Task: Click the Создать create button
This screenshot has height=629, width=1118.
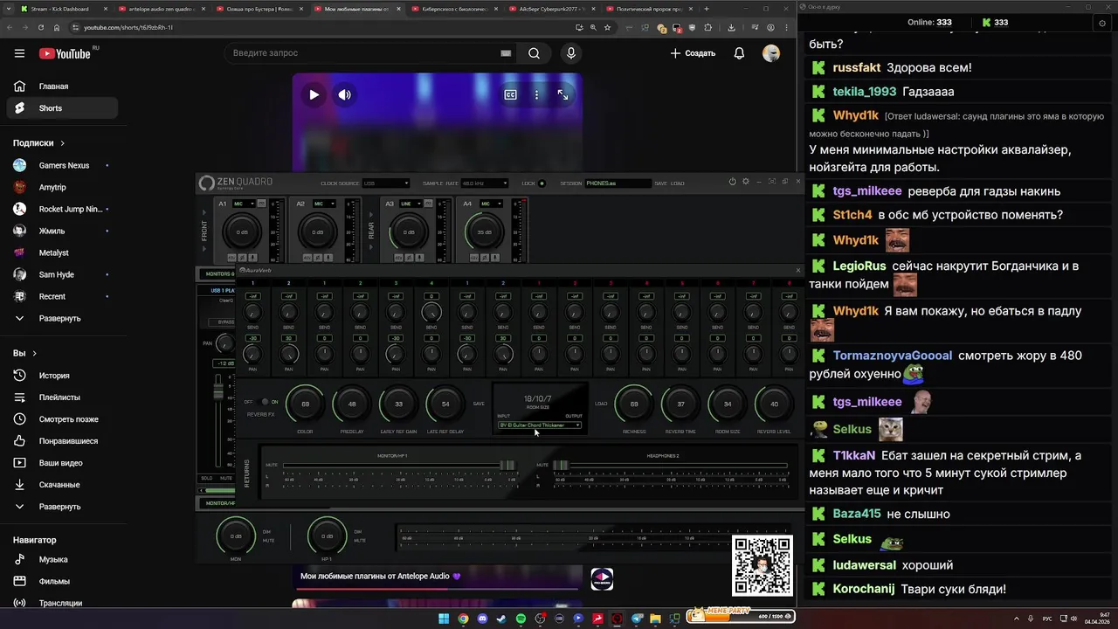Action: (x=693, y=53)
